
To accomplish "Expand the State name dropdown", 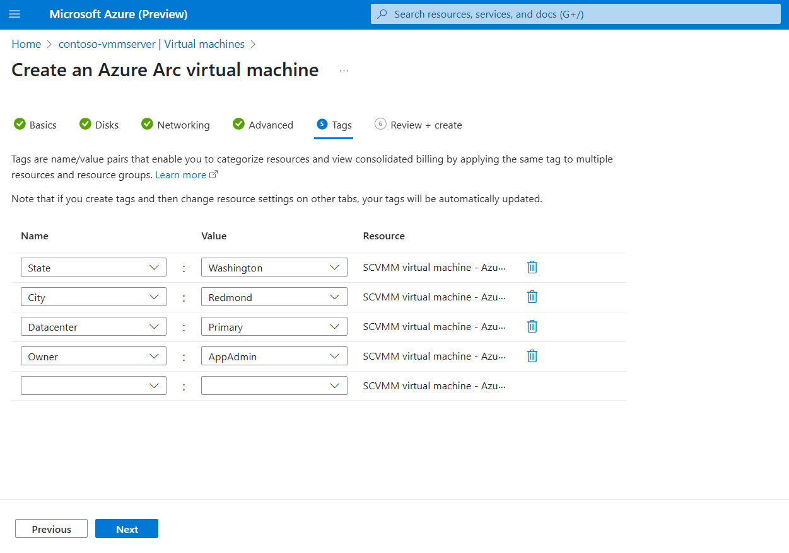I will coord(93,267).
